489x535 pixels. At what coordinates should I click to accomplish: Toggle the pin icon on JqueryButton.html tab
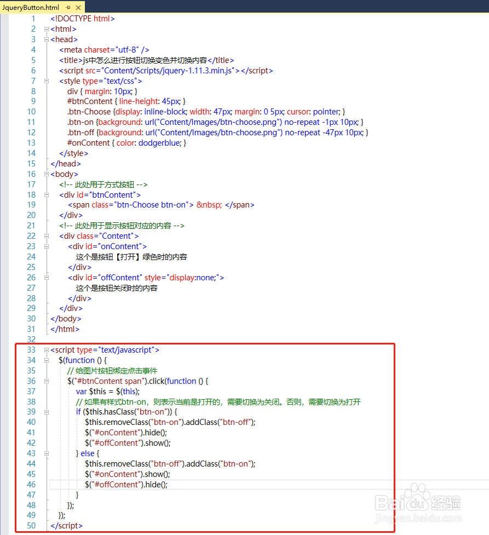(68, 7)
